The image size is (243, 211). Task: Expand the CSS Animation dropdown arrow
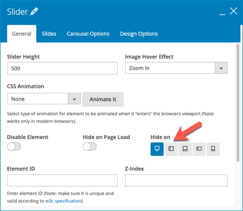pyautogui.click(x=74, y=99)
